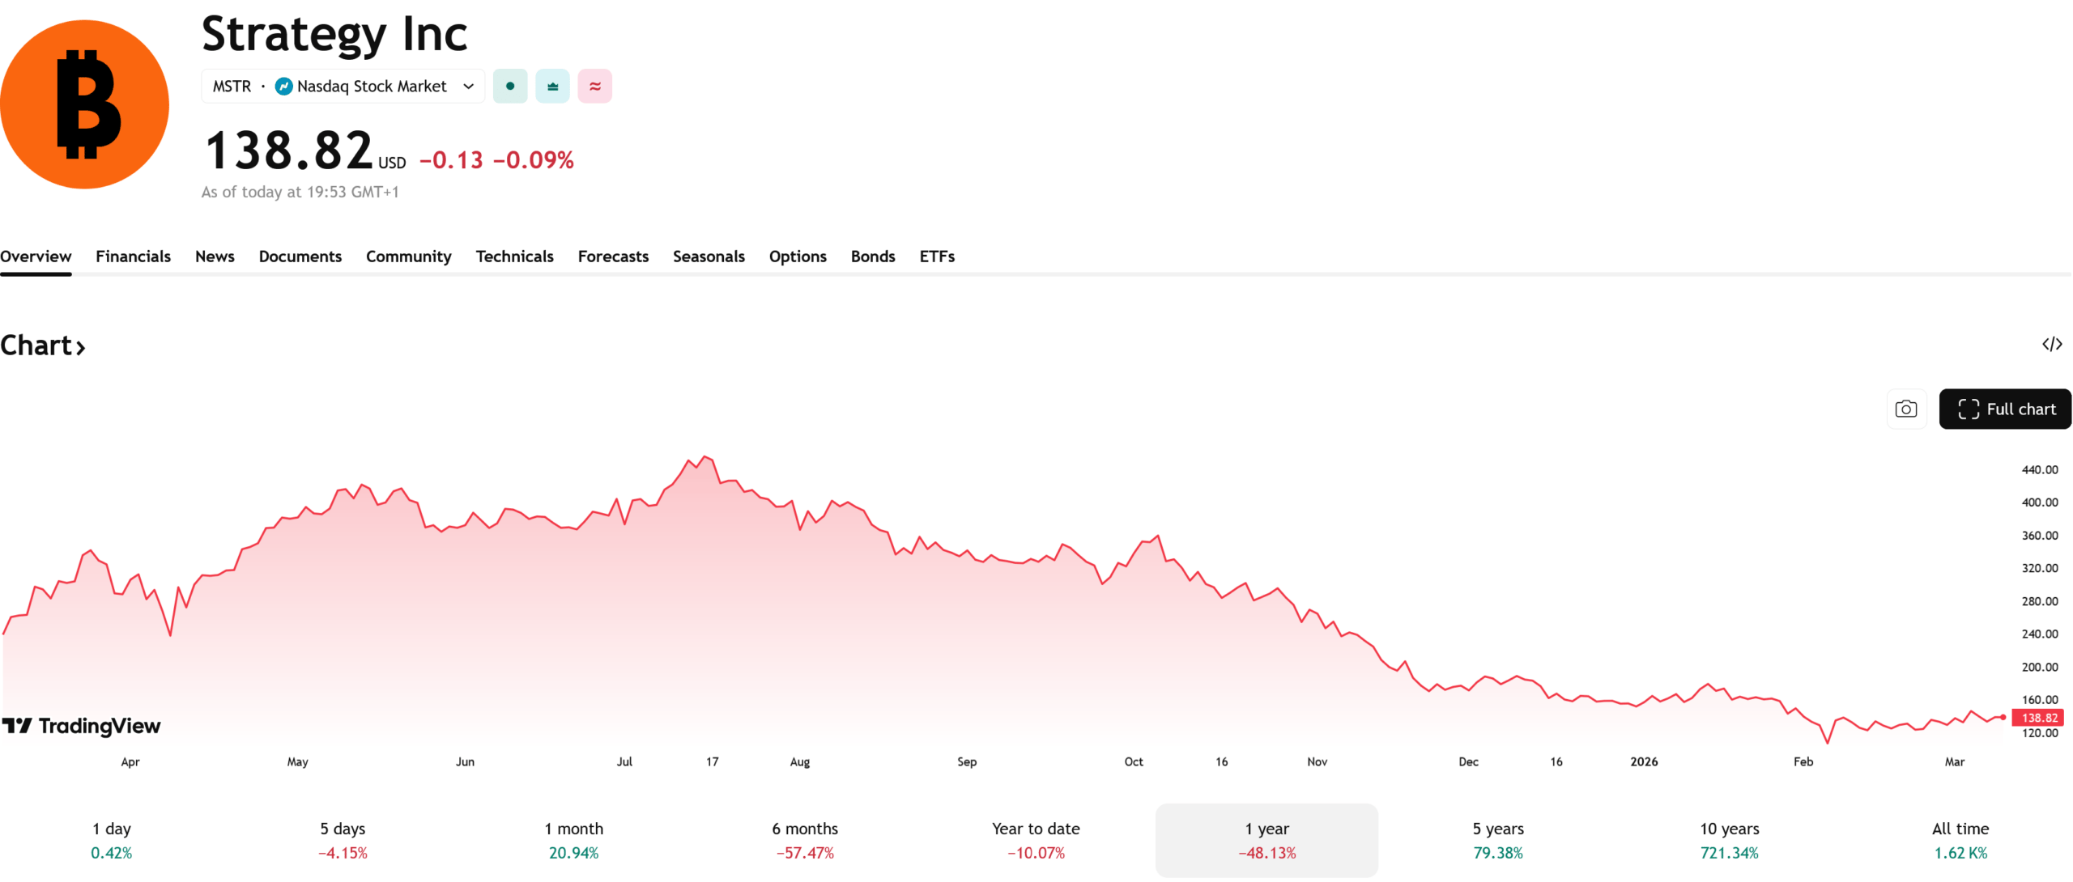Image resolution: width=2073 pixels, height=882 pixels.
Task: Take a chart snapshot with the camera icon
Action: click(1906, 409)
